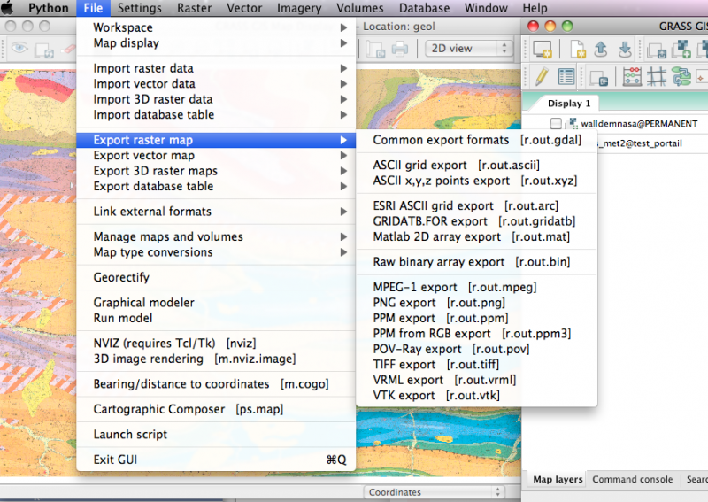Open the 2D view dropdown
The width and height of the screenshot is (708, 502).
pyautogui.click(x=468, y=48)
